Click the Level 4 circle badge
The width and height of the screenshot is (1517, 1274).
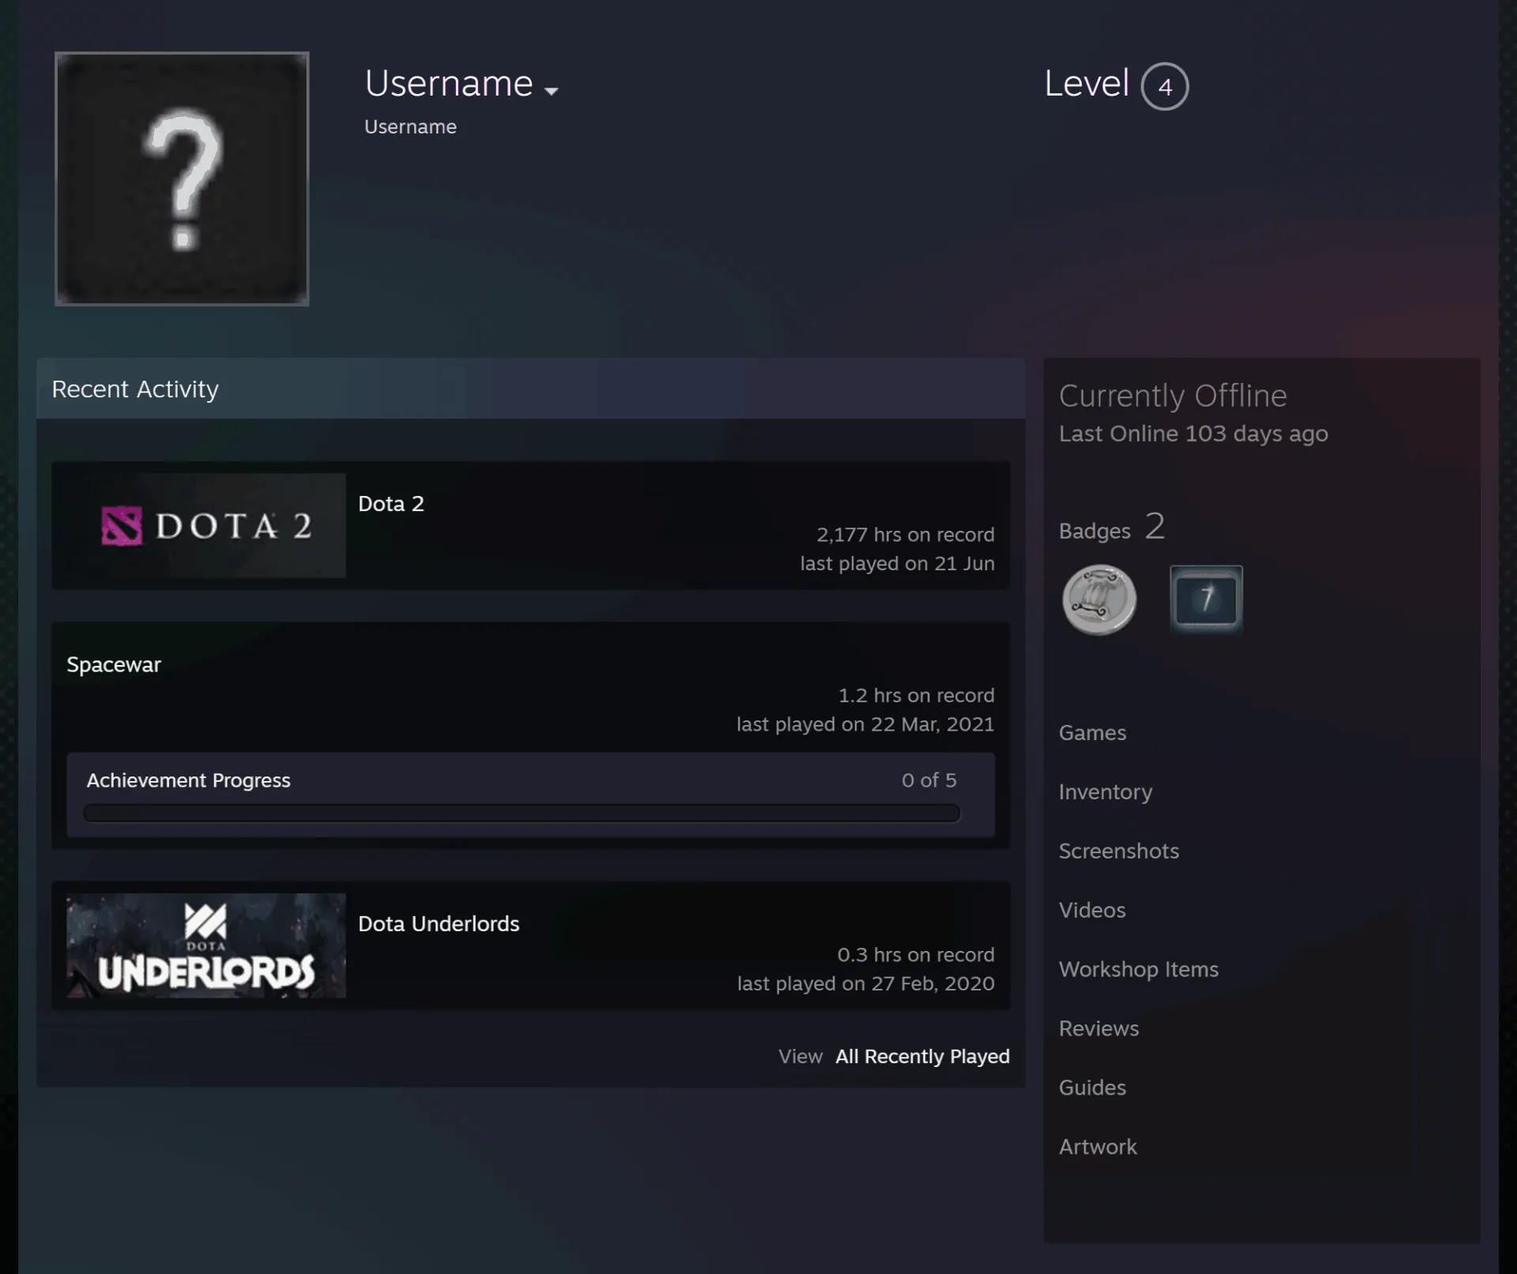tap(1165, 86)
